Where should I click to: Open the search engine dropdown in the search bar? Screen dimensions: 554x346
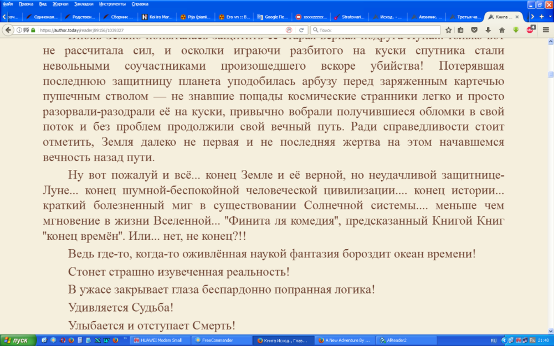click(x=317, y=29)
